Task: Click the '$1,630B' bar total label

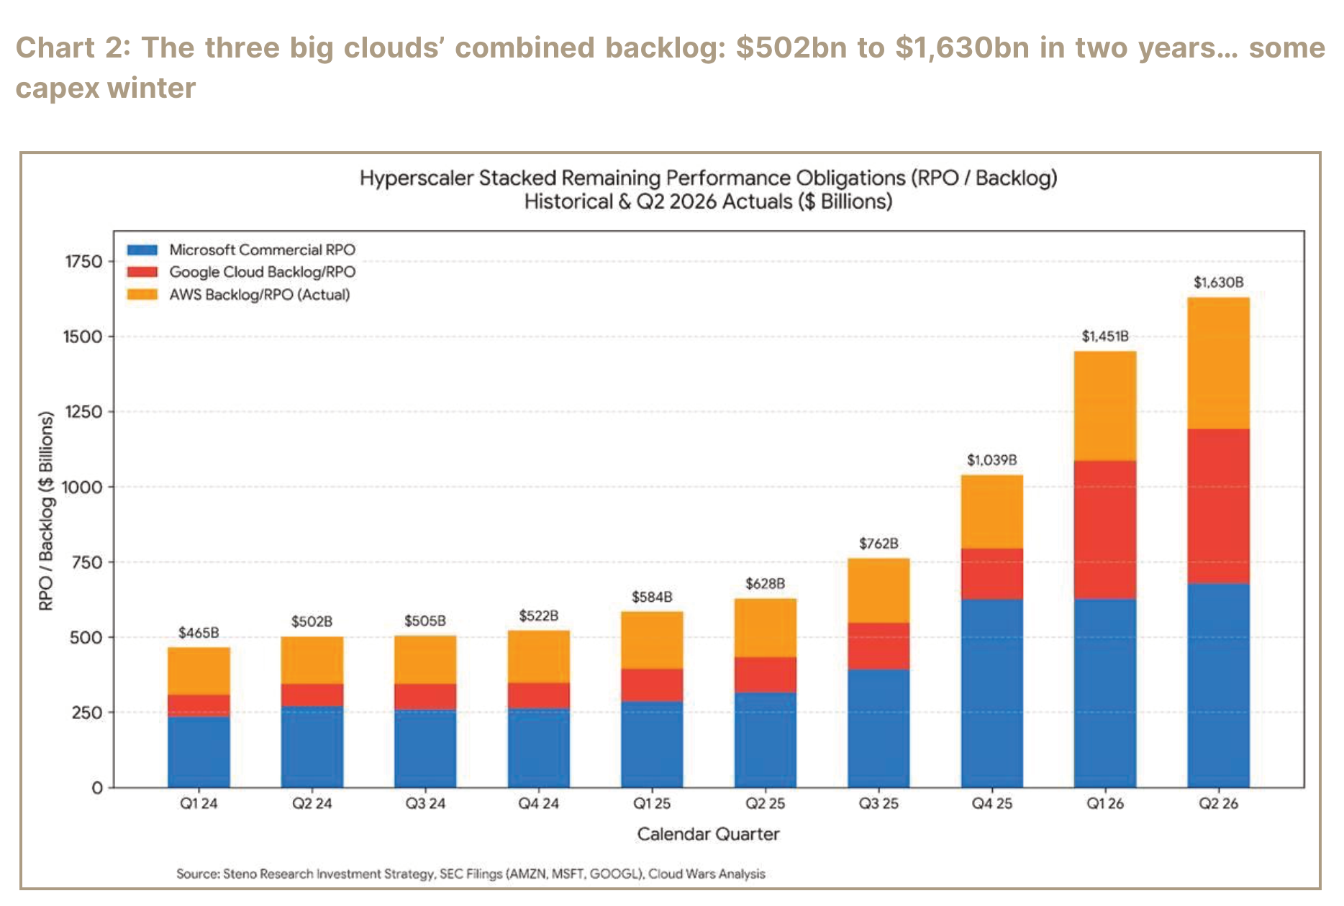Action: 1218,283
